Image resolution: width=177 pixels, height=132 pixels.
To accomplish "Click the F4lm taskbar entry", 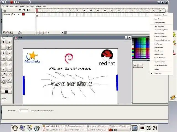I will [x=119, y=130].
